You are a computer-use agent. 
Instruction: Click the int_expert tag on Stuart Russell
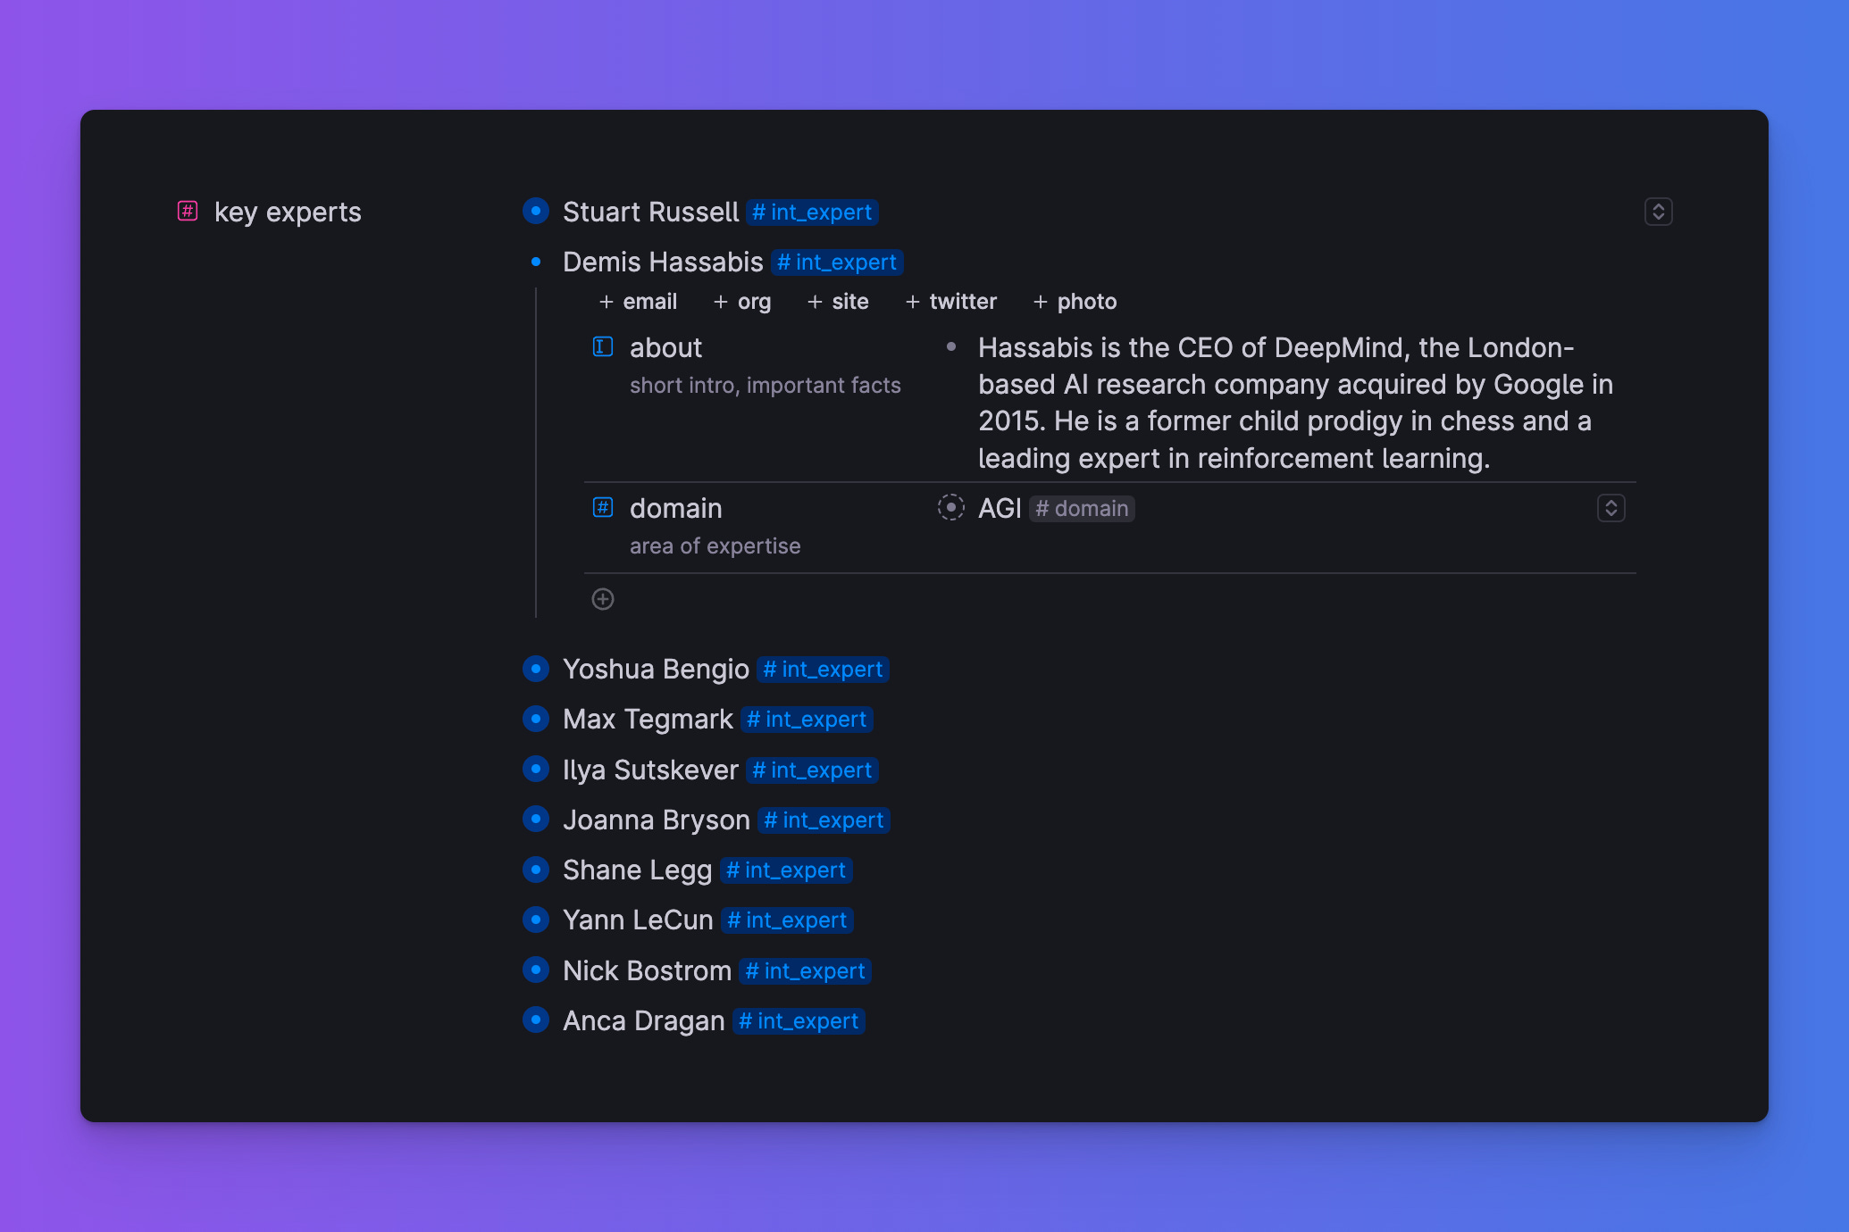coord(812,212)
